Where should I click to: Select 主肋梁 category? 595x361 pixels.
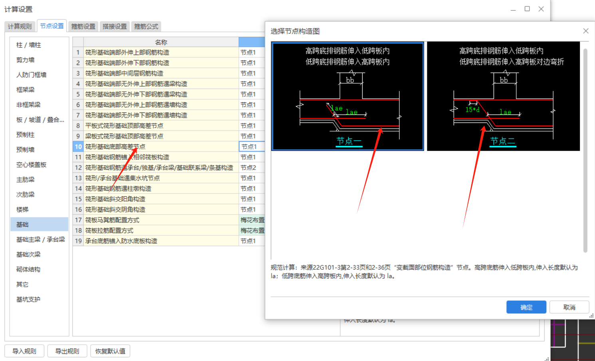pyautogui.click(x=39, y=180)
